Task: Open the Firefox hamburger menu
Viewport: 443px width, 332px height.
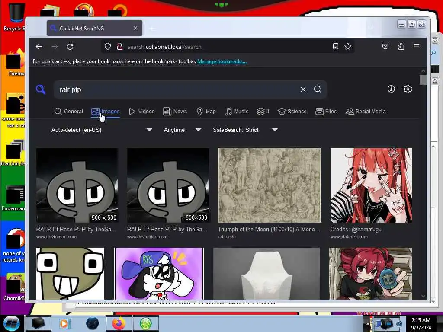Action: (x=417, y=46)
